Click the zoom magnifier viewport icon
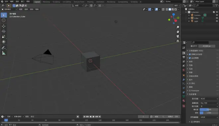Image resolution: width=219 pixels, height=126 pixels. tap(178, 27)
